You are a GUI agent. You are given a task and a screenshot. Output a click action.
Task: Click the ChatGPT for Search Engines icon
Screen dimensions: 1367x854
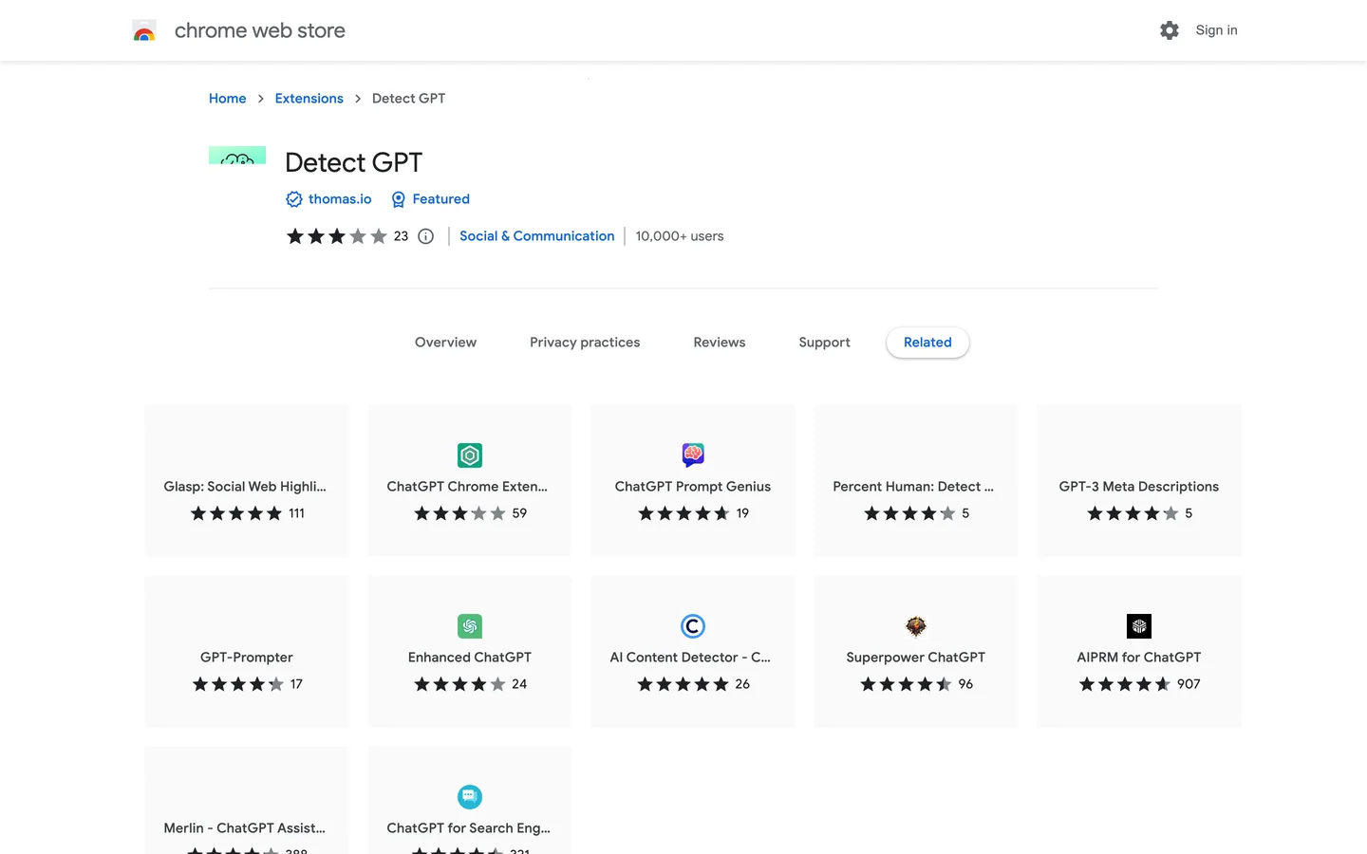click(470, 797)
